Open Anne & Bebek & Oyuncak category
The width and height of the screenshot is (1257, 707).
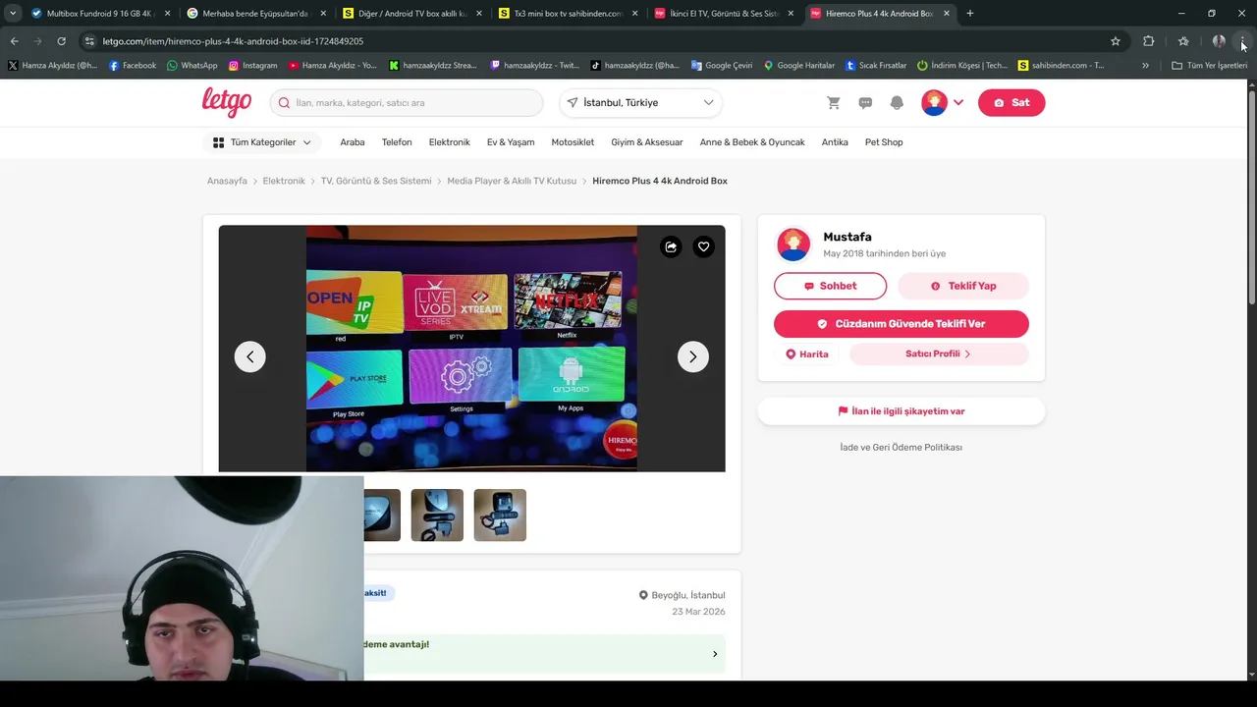click(x=752, y=142)
